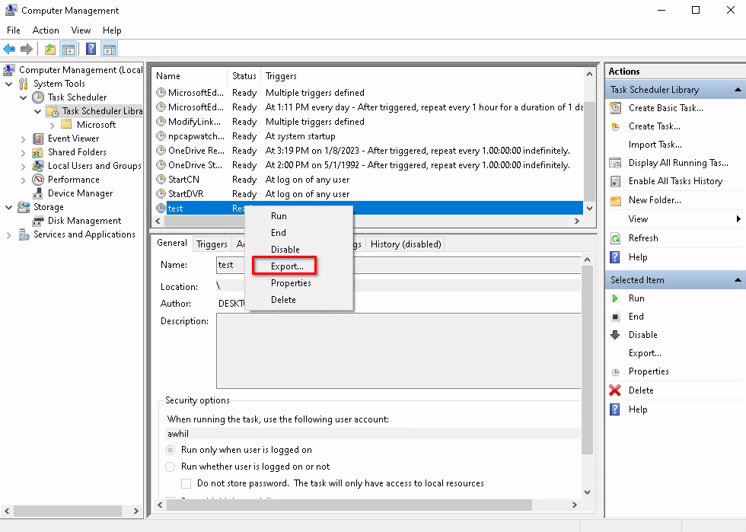
Task: Click the Triggers column header
Action: click(423, 76)
